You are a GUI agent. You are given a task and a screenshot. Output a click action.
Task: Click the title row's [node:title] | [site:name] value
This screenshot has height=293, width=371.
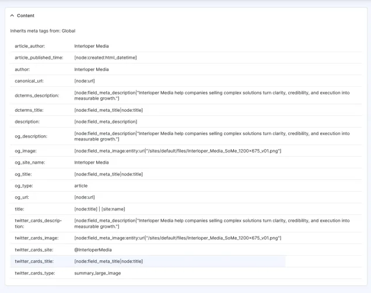(x=99, y=209)
